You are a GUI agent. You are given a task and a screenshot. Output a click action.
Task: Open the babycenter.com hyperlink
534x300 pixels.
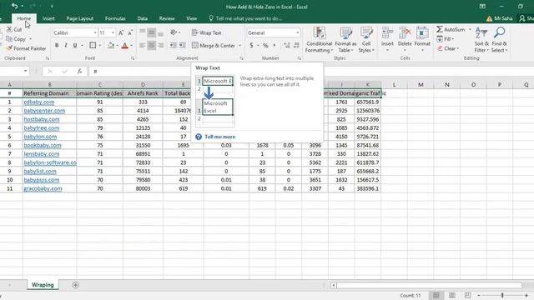[x=44, y=111]
